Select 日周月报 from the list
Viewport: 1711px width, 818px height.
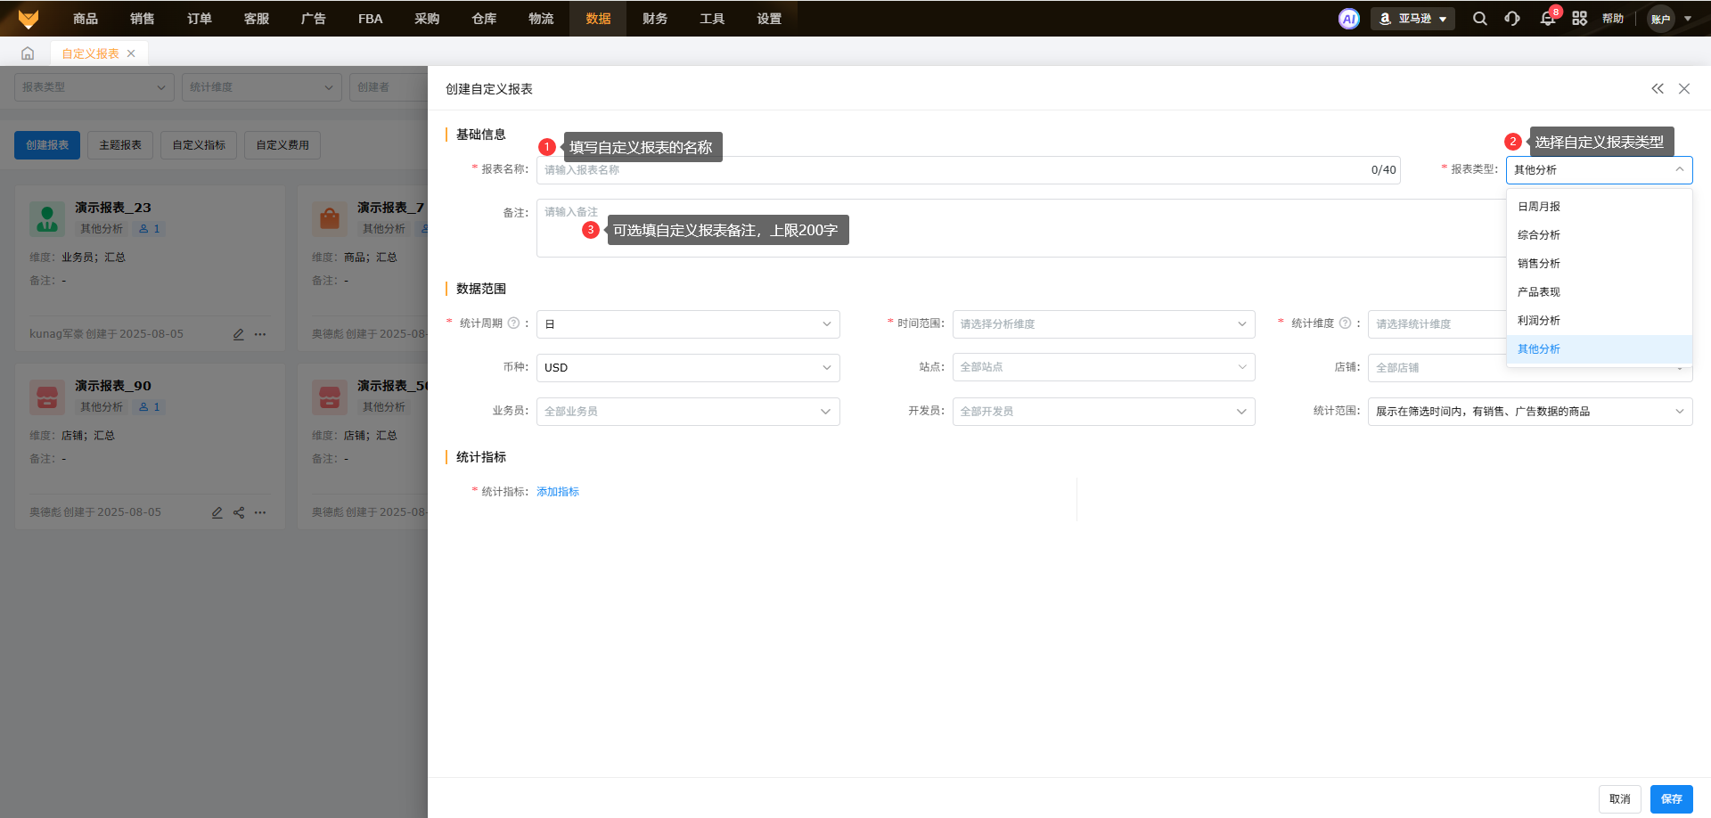click(x=1599, y=207)
